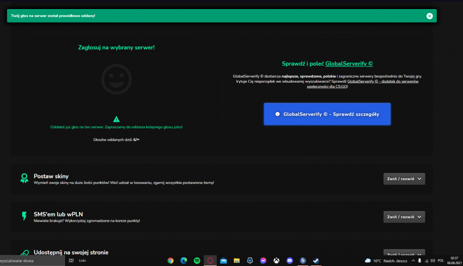This screenshot has height=266, width=463.
Task: Open the weather widget showing 16°C
Action: coord(386,261)
